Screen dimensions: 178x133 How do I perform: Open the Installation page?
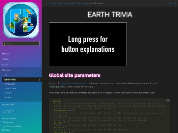point(10,84)
